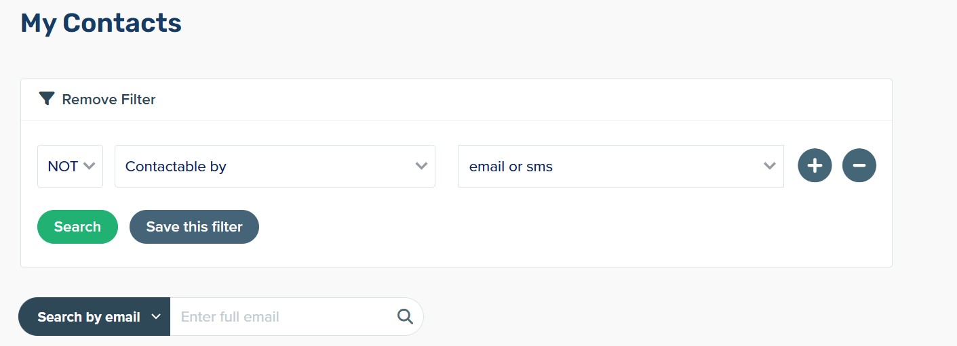
Task: Click the 'Contactable by' selected text
Action: pos(176,166)
